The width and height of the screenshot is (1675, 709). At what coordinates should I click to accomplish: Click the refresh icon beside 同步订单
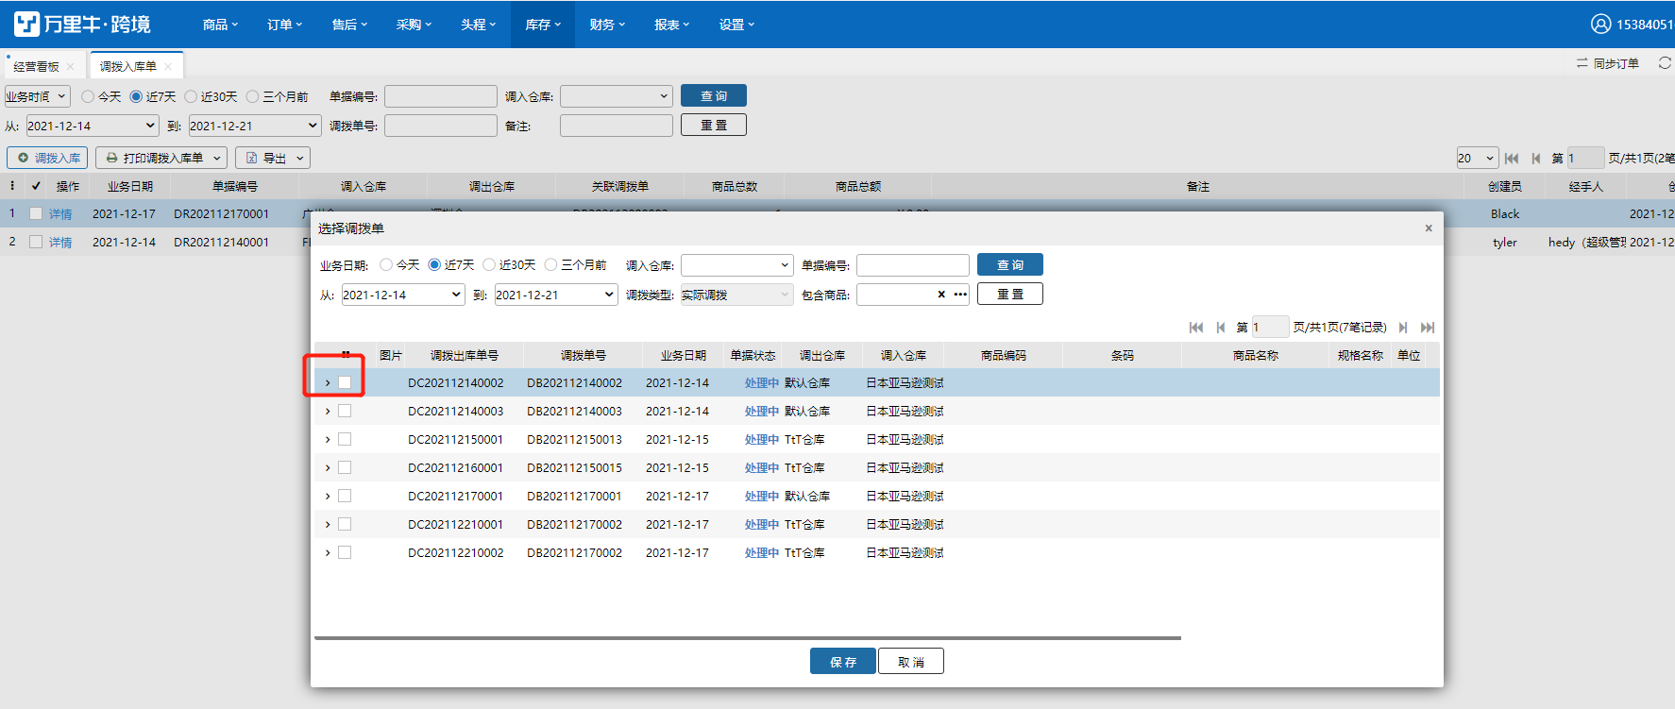[1665, 63]
